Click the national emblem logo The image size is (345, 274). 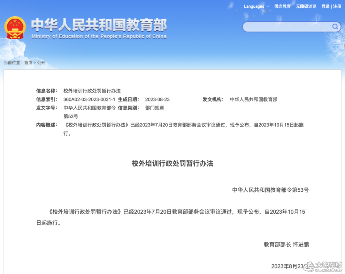pos(15,28)
